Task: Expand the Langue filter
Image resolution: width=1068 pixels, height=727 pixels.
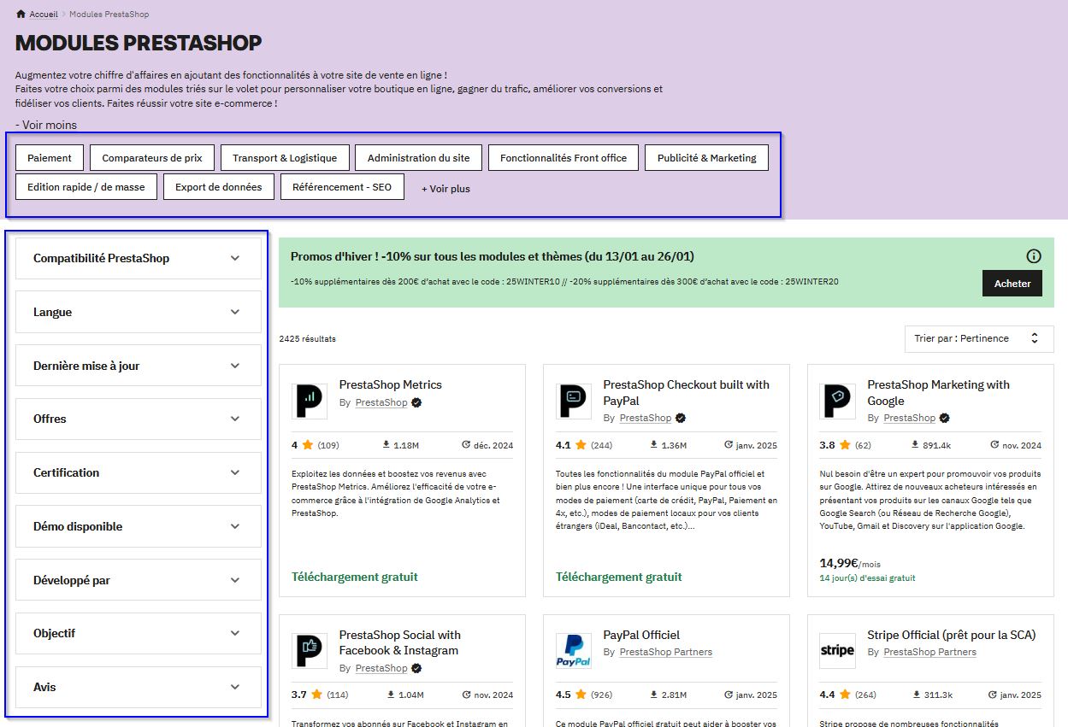Action: click(138, 312)
